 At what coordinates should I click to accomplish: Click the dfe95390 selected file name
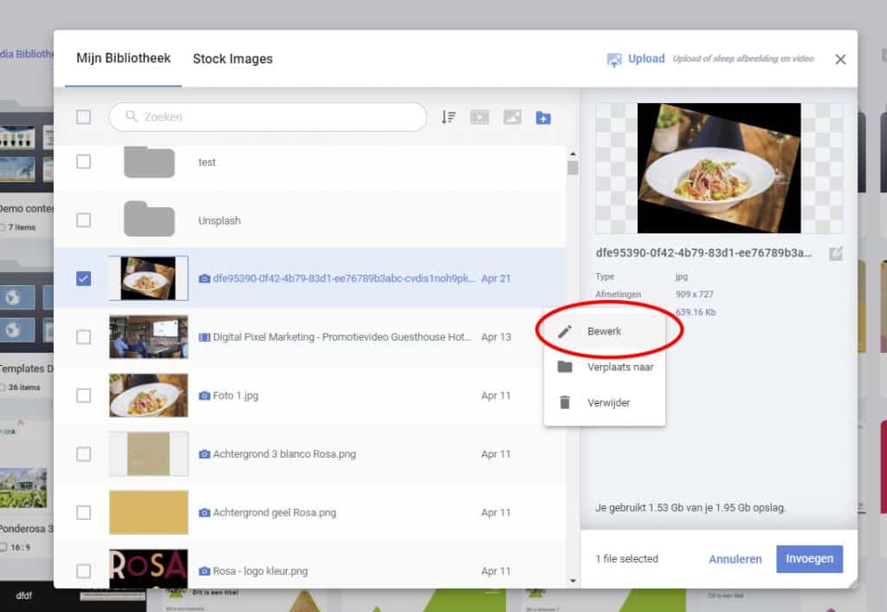tap(343, 278)
